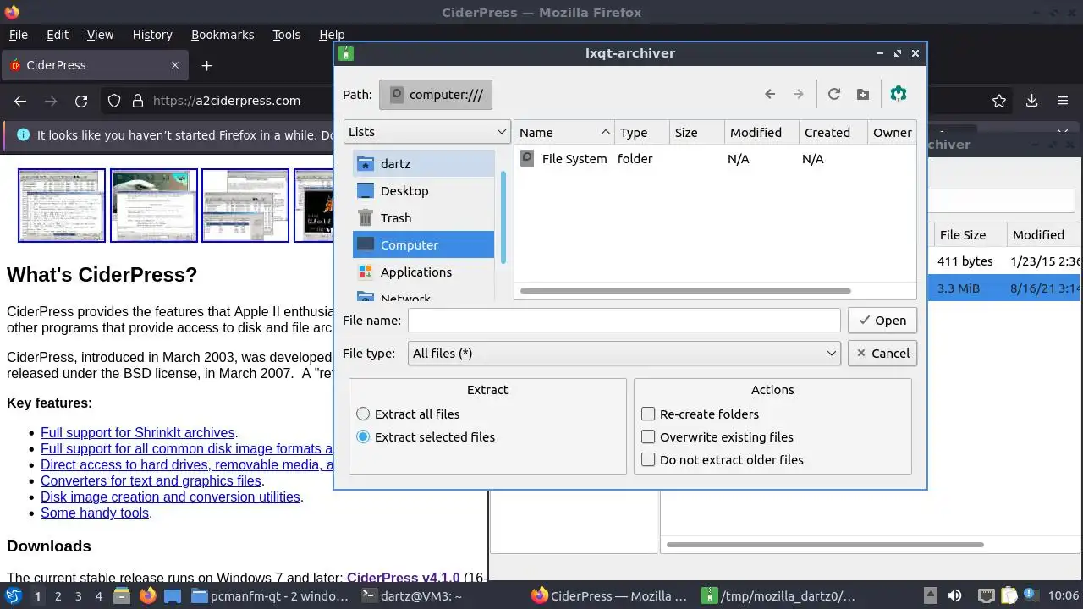
Task: Open Firefox downloads panel
Action: coord(1032,101)
